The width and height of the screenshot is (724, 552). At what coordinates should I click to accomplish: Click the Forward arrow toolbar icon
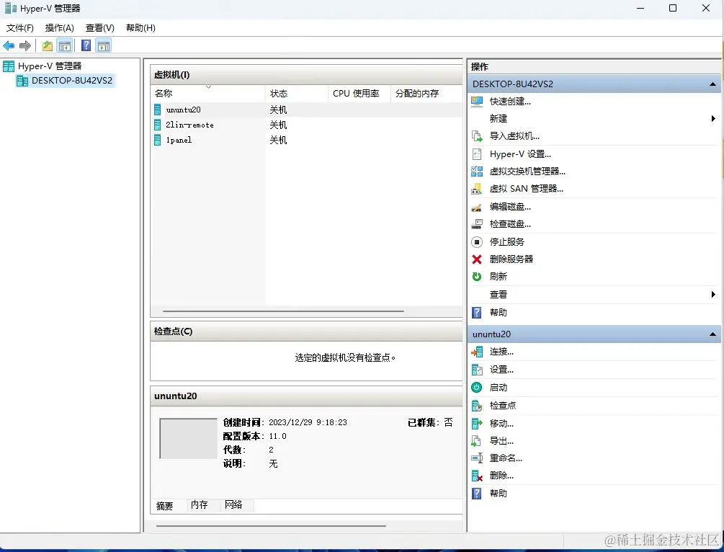pos(25,45)
